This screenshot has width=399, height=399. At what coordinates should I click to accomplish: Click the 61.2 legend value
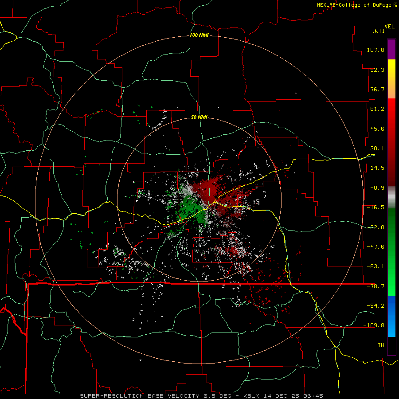click(377, 109)
